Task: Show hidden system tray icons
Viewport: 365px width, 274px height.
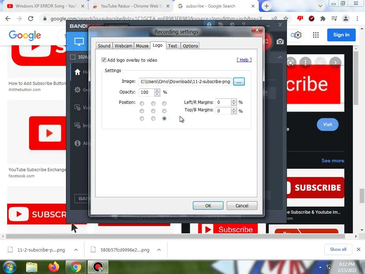Action: 320,267
